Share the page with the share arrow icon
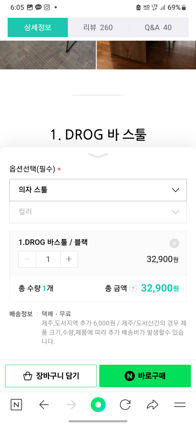196x425 pixels. click(152, 405)
